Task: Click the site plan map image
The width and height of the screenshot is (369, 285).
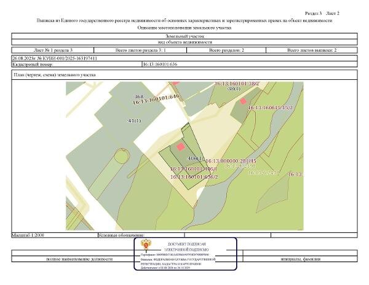Action: pos(184,156)
